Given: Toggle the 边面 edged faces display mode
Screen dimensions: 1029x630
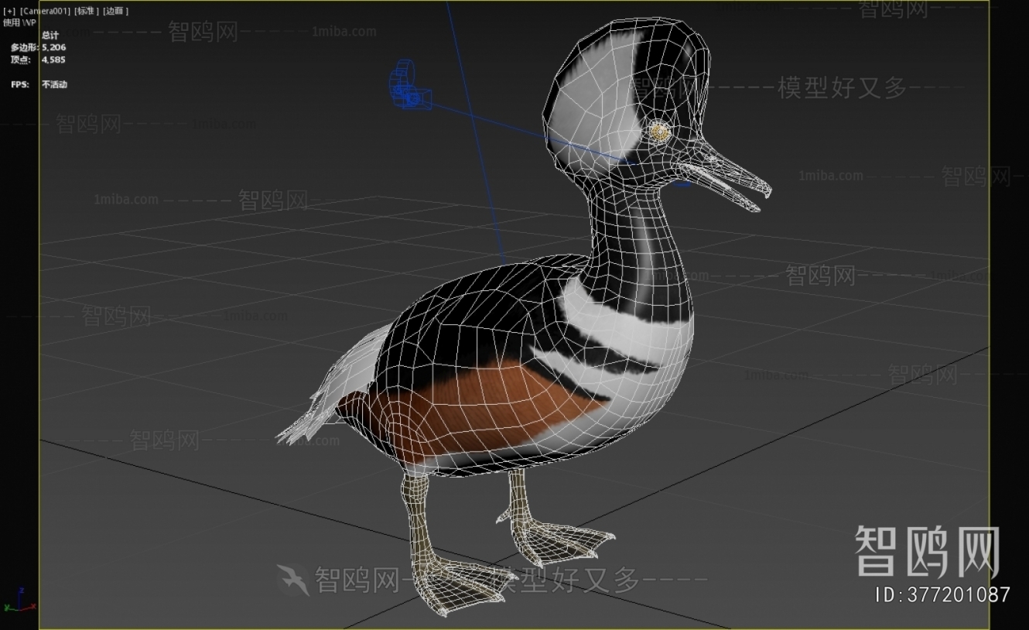Looking at the screenshot, I should [x=115, y=11].
